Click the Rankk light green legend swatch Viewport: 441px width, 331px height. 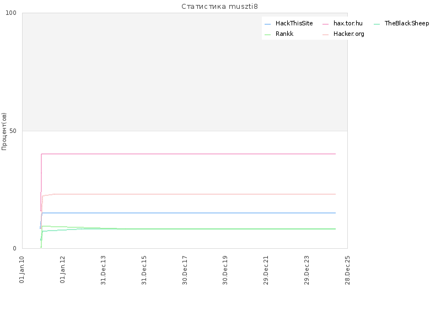(x=267, y=35)
